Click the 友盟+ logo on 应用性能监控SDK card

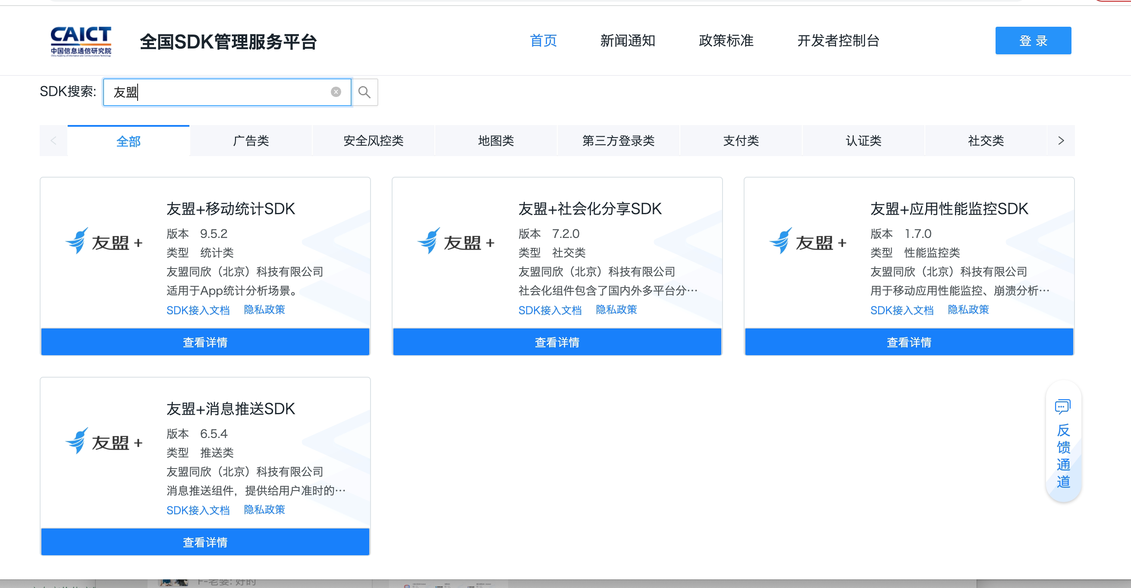[808, 242]
